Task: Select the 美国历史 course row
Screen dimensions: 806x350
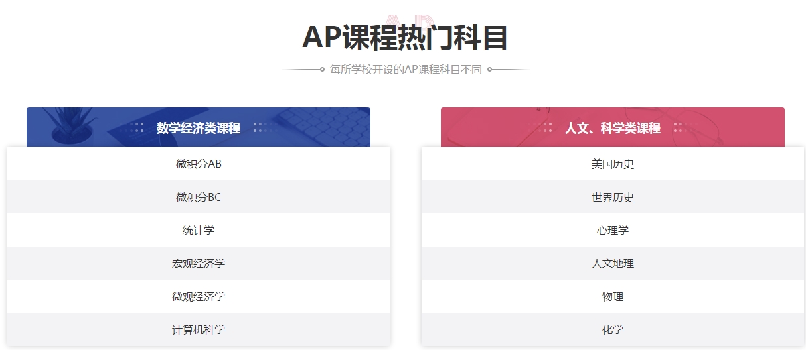Action: coord(613,164)
